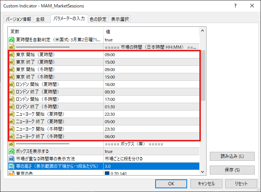Click the ab icon beside ニューヨーク 開始（夏時間）
The height and width of the screenshot is (192, 261).
[12, 114]
